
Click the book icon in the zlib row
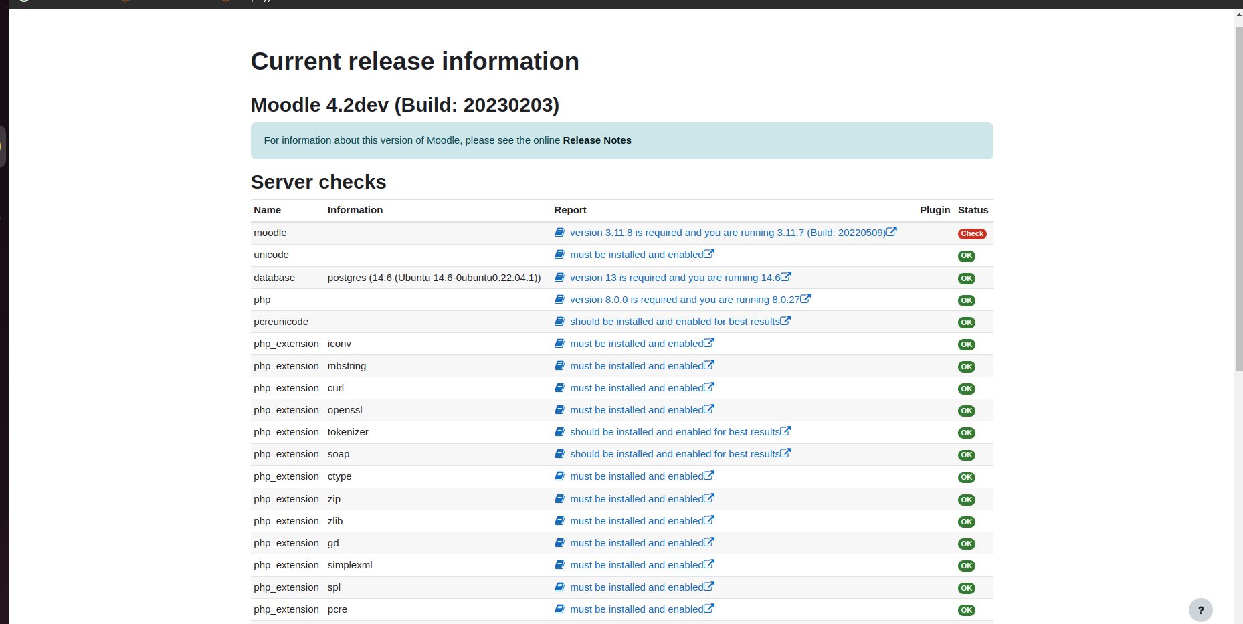559,520
